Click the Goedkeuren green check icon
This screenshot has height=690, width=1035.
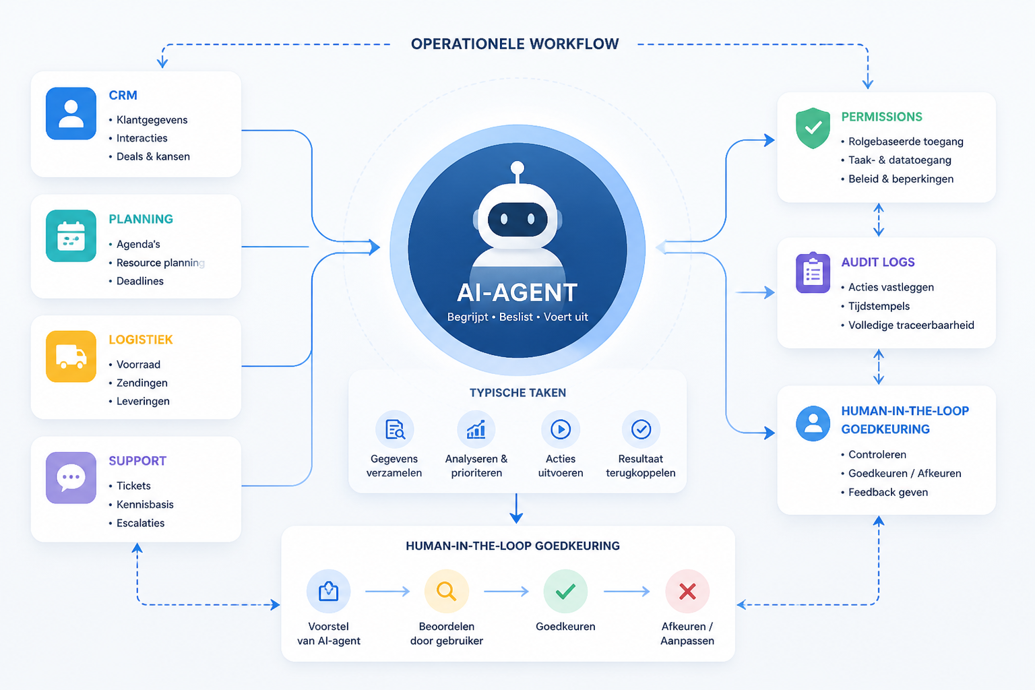tap(565, 592)
